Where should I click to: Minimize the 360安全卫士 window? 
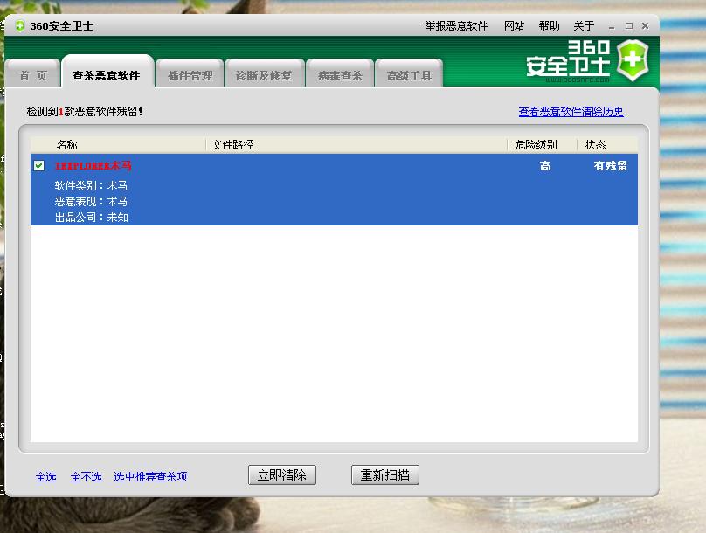click(612, 26)
